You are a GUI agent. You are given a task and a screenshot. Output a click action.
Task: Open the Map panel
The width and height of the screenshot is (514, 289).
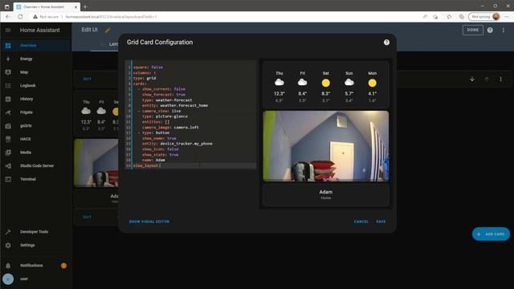click(x=35, y=72)
